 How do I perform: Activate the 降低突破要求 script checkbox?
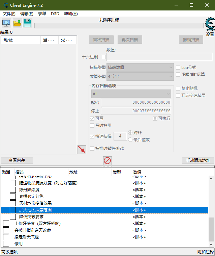[x=13, y=216]
